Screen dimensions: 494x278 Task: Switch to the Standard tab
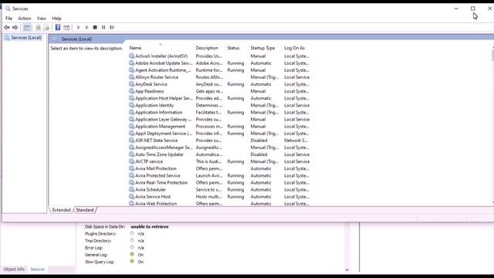85,210
